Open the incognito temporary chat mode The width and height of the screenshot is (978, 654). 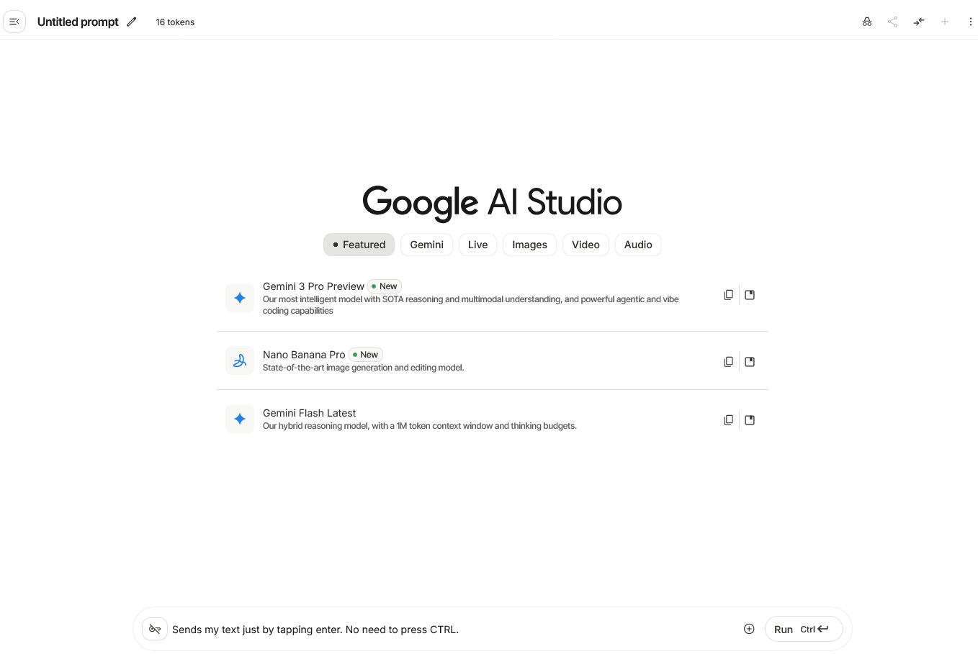tap(867, 22)
